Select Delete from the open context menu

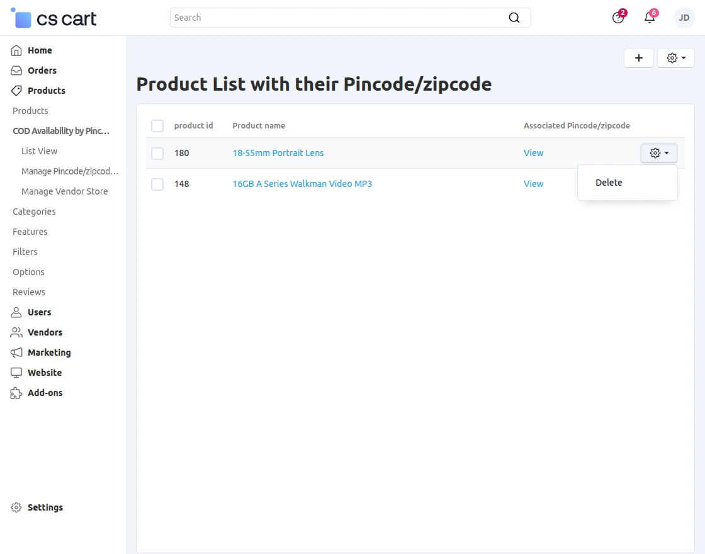tap(608, 182)
